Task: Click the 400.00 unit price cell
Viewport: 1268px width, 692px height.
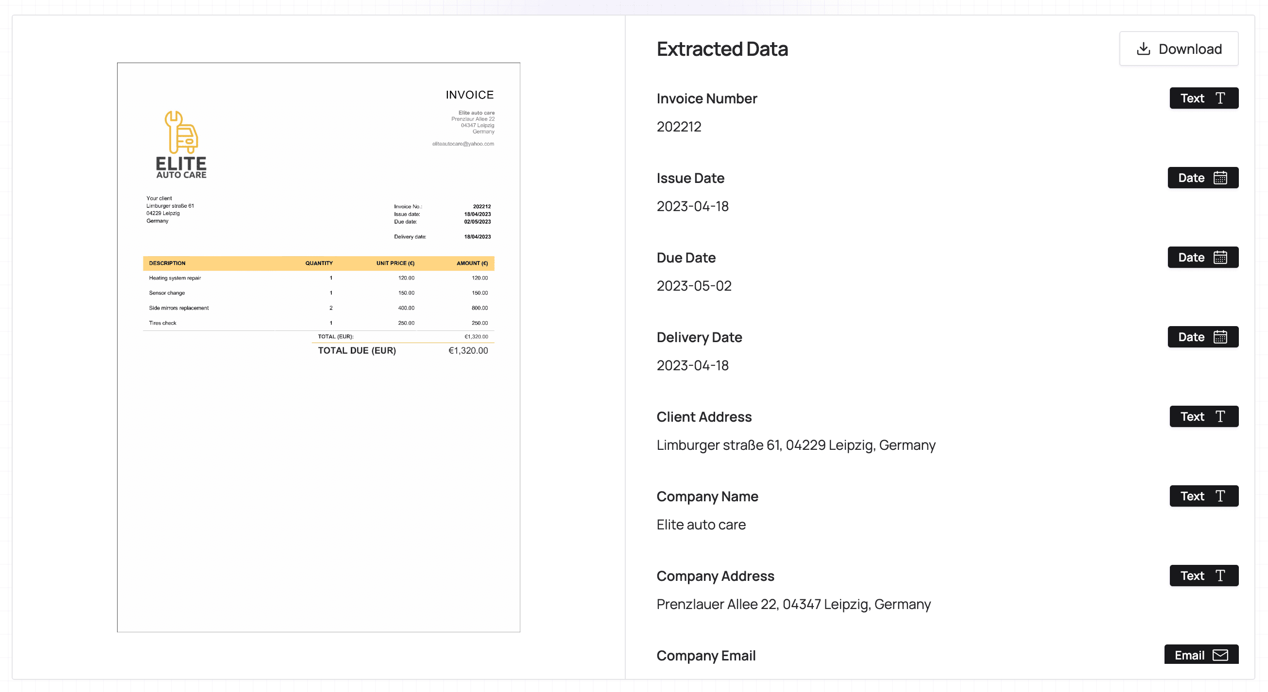Action: [406, 308]
